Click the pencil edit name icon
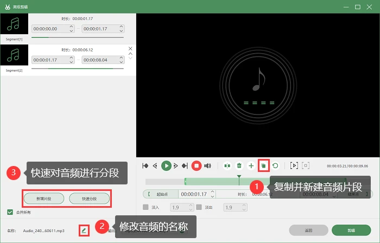Viewport: 380px width, 243px height. (84, 231)
